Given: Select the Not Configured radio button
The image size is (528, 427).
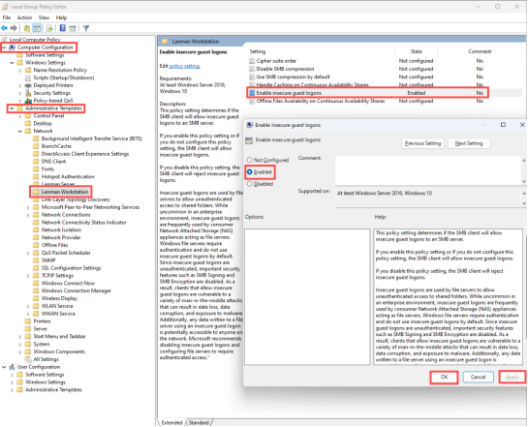Looking at the screenshot, I should (250, 160).
